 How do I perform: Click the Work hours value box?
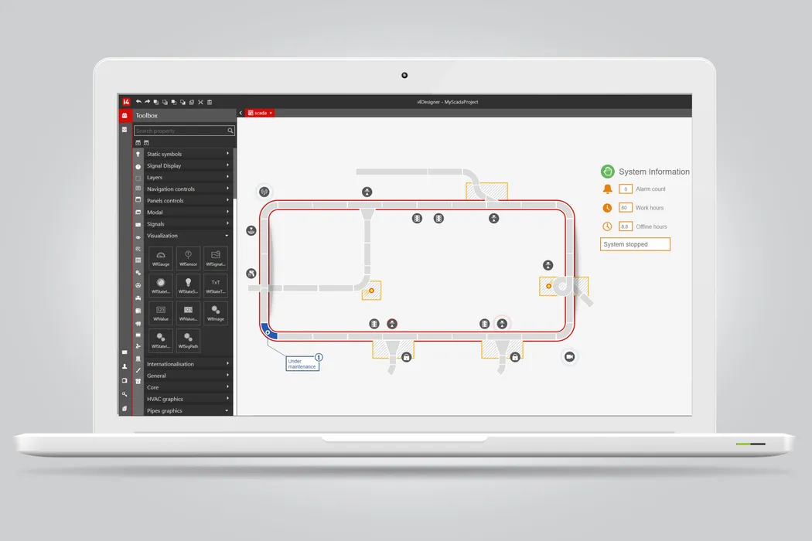(x=626, y=208)
